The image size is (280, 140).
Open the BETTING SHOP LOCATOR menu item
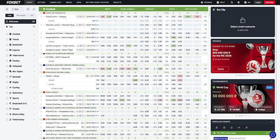97,2
